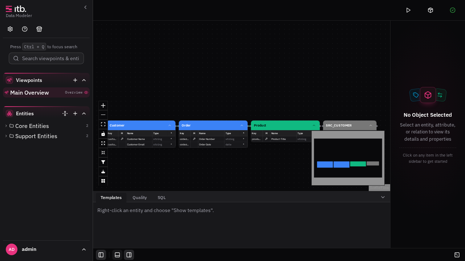The height and width of the screenshot is (261, 465).
Task: Click the Order Number attribute row
Action: click(213, 139)
